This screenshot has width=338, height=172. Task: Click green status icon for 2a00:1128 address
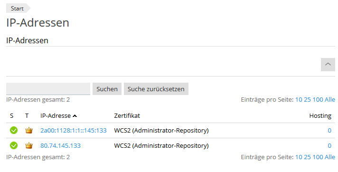pyautogui.click(x=14, y=130)
